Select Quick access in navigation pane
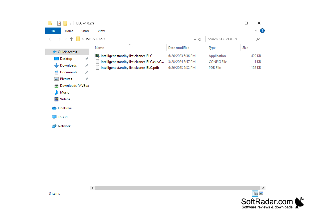Viewport: 311px width, 216px height. 67,52
